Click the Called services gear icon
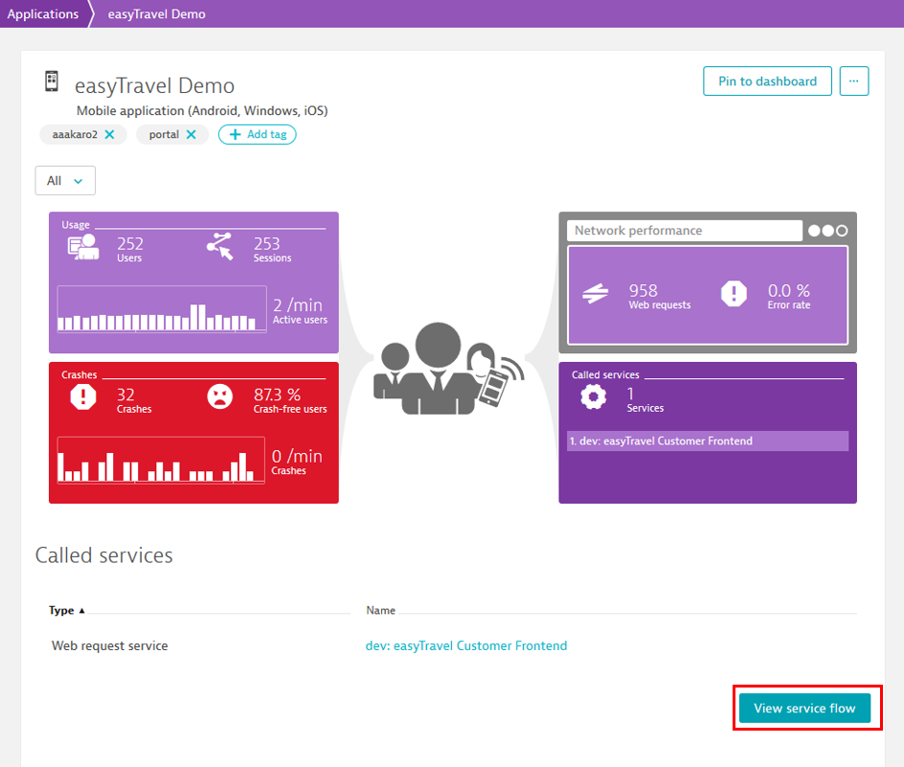 click(x=594, y=396)
